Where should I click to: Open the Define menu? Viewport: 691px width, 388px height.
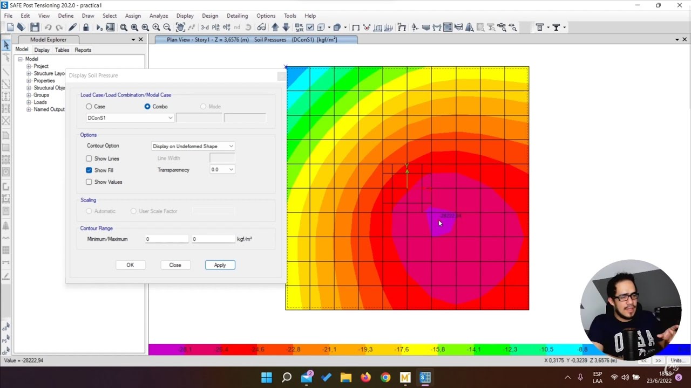tap(66, 16)
